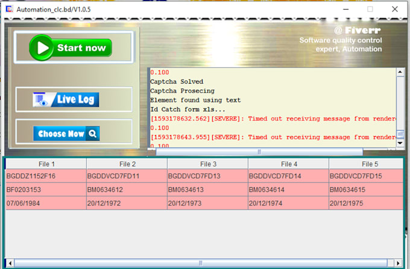Click the Choose Now button
410x269 pixels.
coord(66,134)
